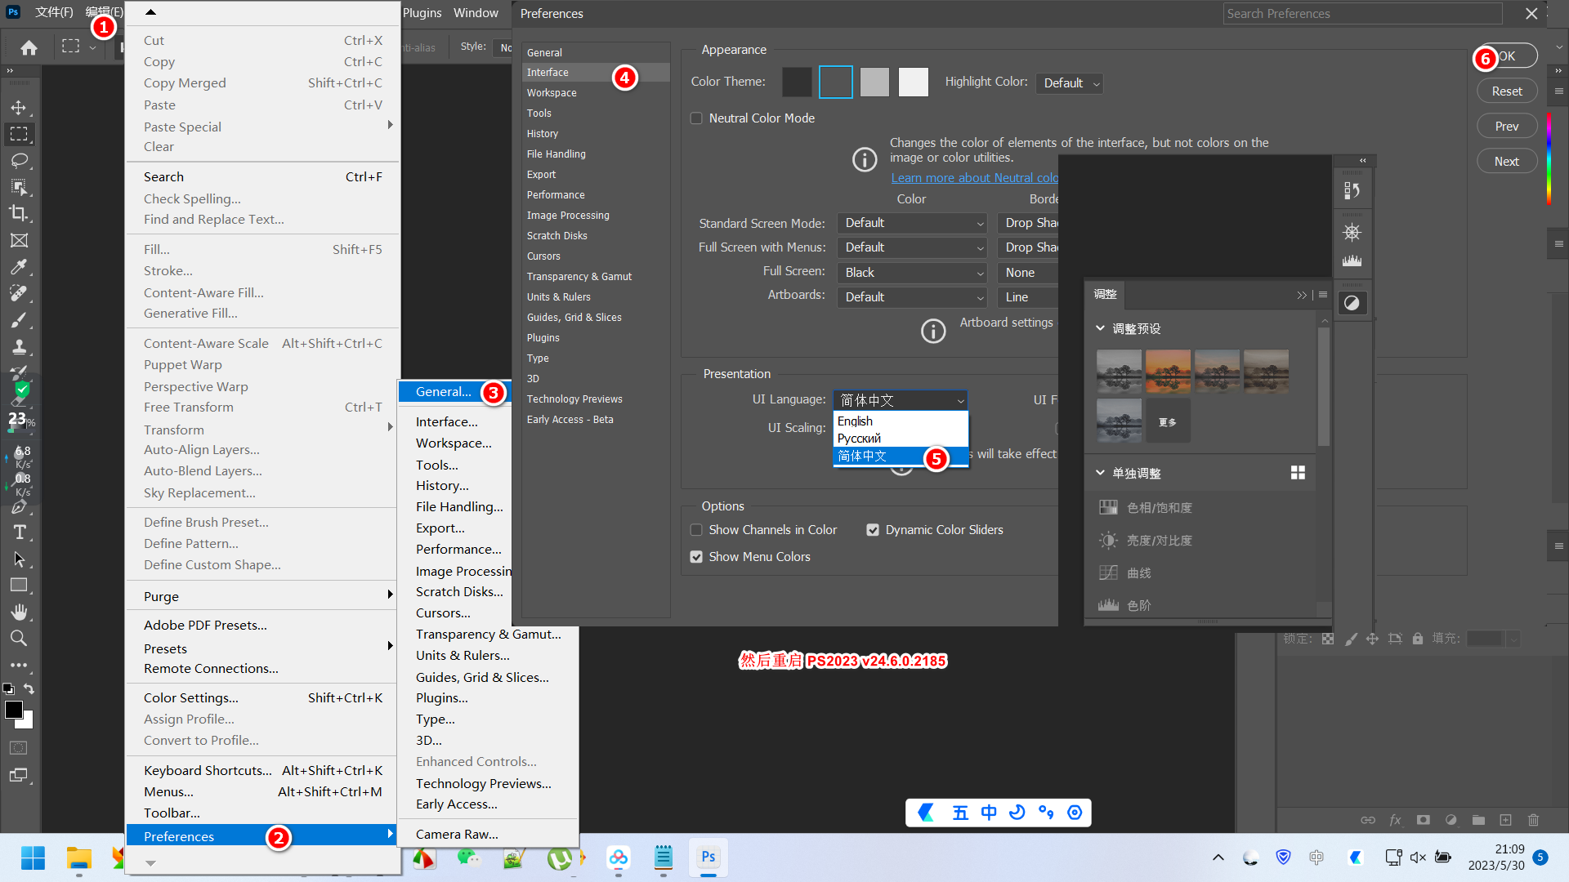Open Full Screen color dropdown set to Black
This screenshot has width=1569, height=882.
click(x=912, y=273)
